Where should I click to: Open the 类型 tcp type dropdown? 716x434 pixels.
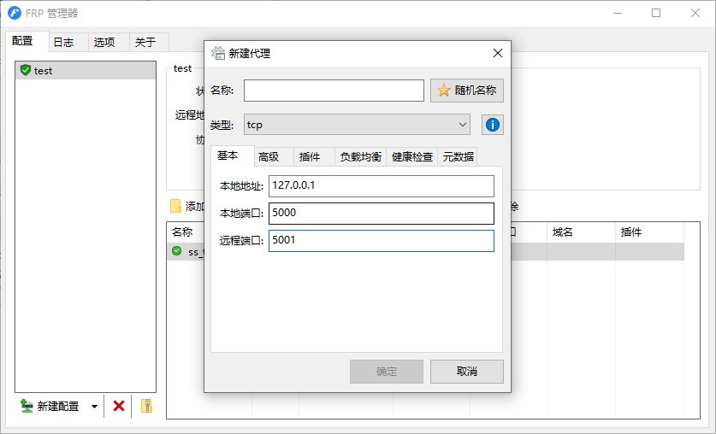click(x=357, y=125)
